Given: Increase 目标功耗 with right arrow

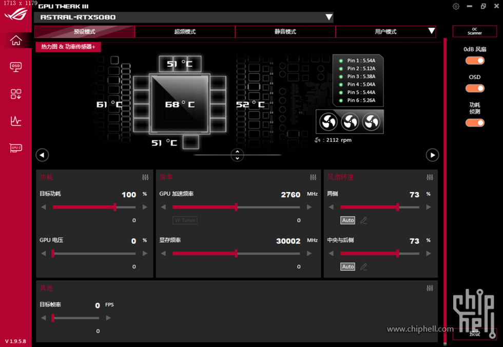Looking at the screenshot, I should tap(145, 207).
